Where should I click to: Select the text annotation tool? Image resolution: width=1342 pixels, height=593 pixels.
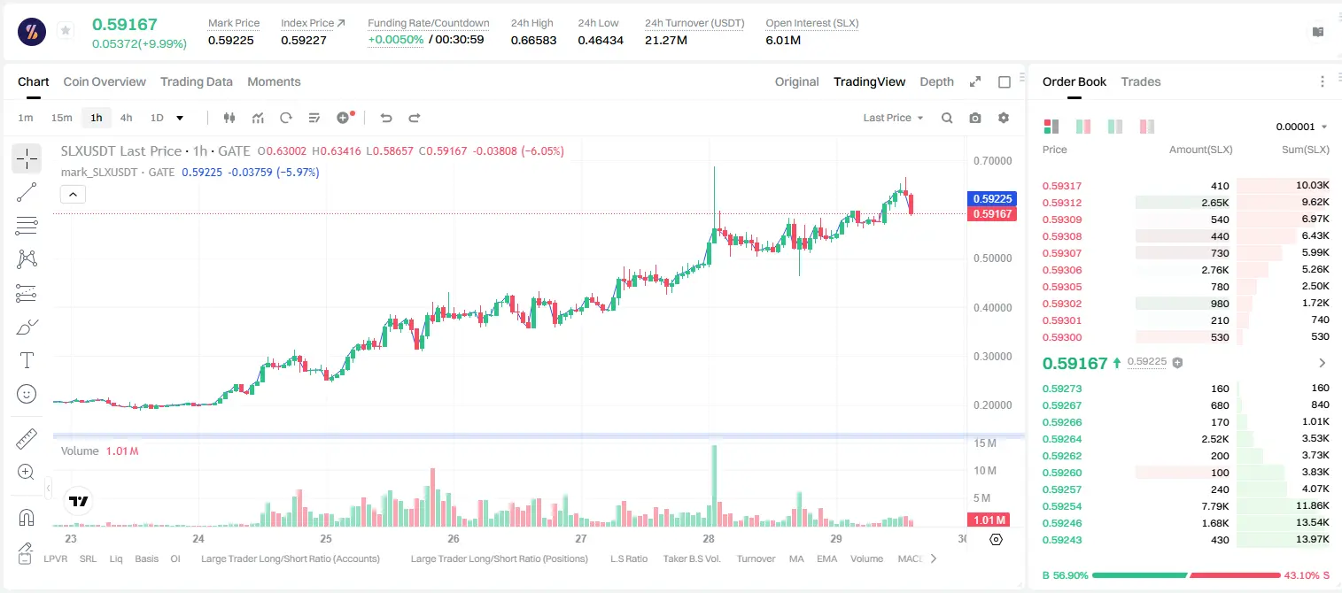(27, 360)
